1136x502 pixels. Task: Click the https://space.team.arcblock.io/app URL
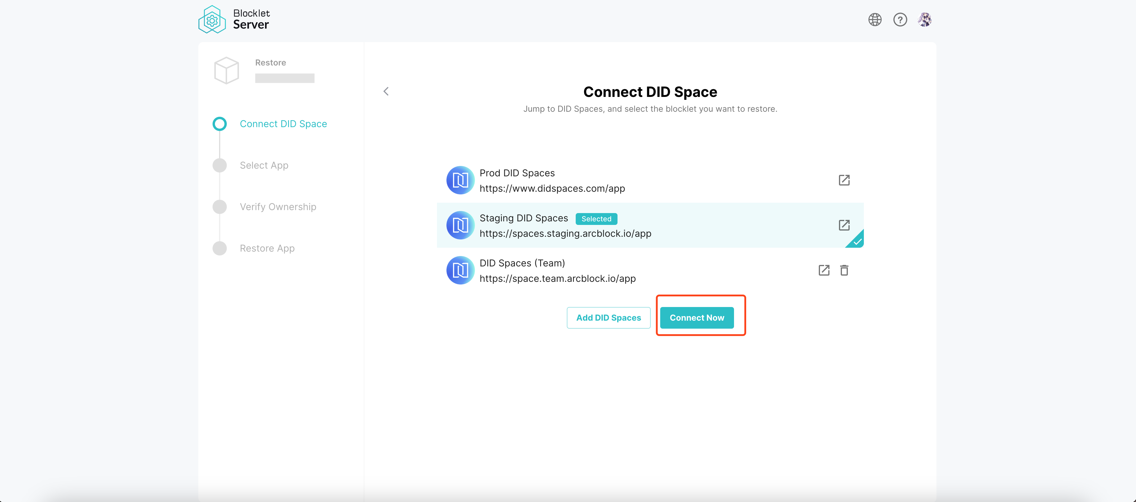[557, 279]
